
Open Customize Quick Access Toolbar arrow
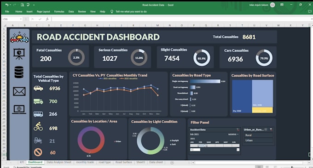(x=34, y=5)
